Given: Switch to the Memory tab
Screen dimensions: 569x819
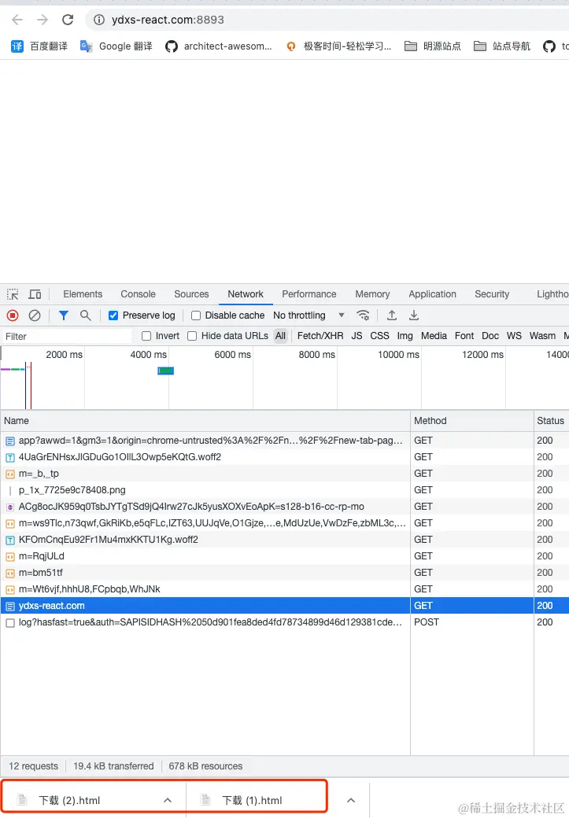Looking at the screenshot, I should [372, 294].
